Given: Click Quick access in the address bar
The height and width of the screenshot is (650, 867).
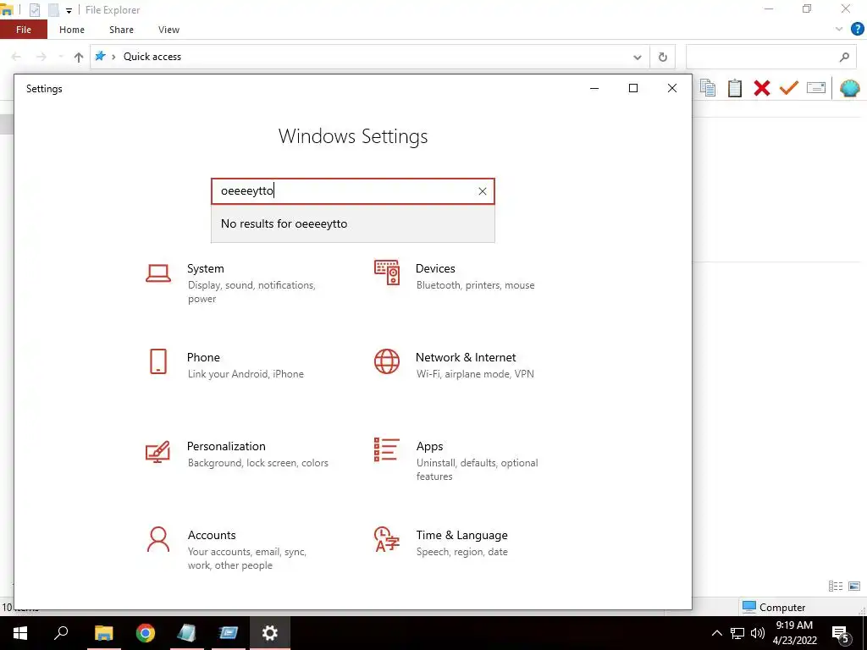Looking at the screenshot, I should (x=152, y=57).
